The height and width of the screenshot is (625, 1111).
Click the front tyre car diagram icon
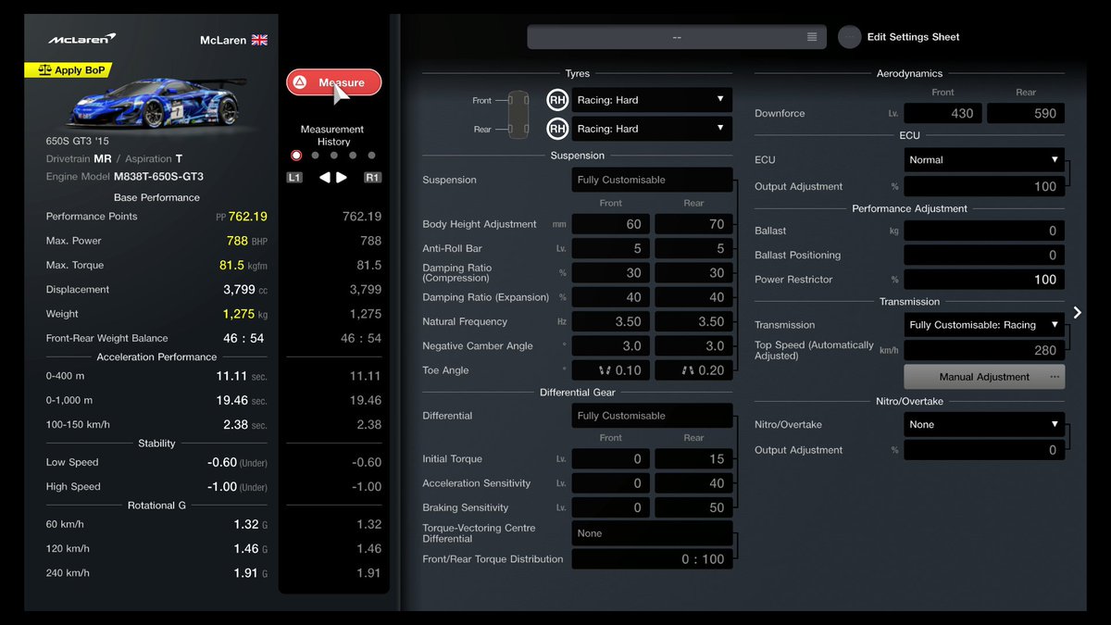click(x=518, y=100)
